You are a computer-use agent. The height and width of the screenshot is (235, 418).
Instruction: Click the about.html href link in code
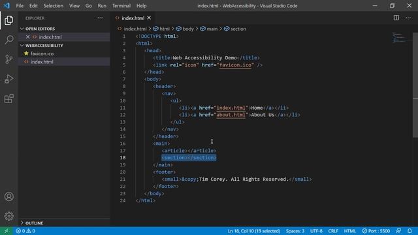[231, 115]
